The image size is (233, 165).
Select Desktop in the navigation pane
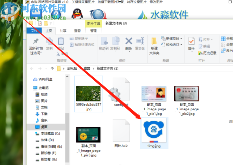click(46, 127)
